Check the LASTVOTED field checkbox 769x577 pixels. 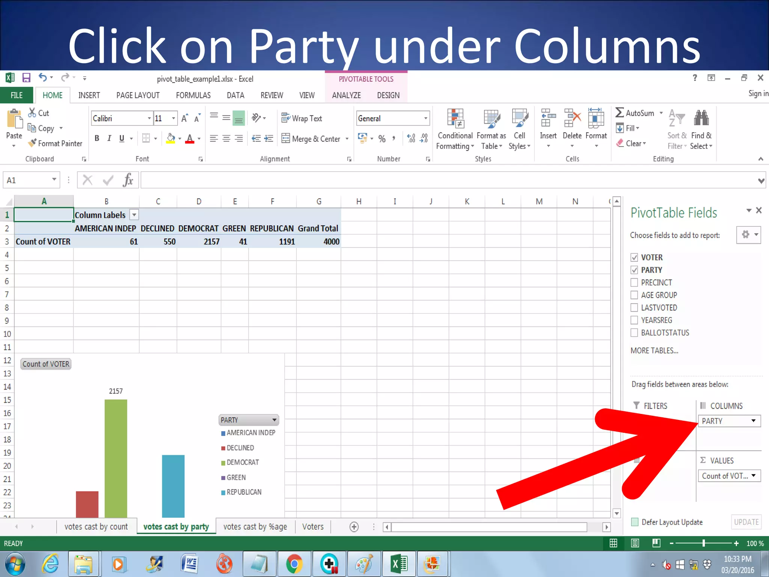634,307
